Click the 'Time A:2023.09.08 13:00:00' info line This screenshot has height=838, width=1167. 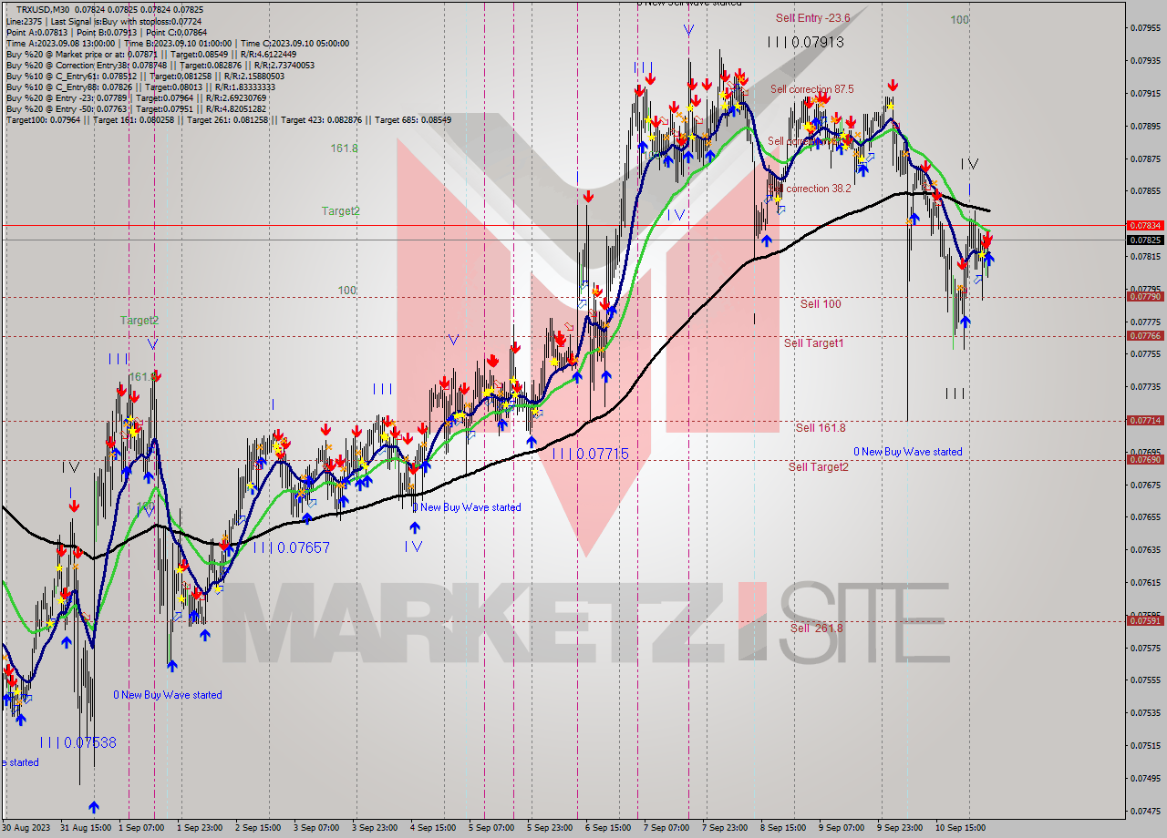(177, 43)
